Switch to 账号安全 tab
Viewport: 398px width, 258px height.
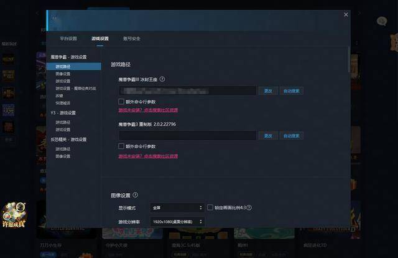pyautogui.click(x=132, y=39)
